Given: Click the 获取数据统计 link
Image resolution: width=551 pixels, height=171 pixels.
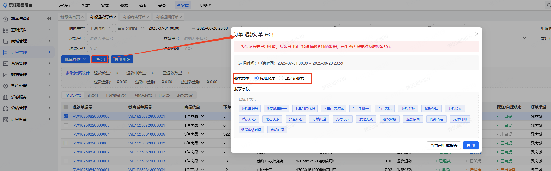Looking at the screenshot, I should (x=78, y=73).
